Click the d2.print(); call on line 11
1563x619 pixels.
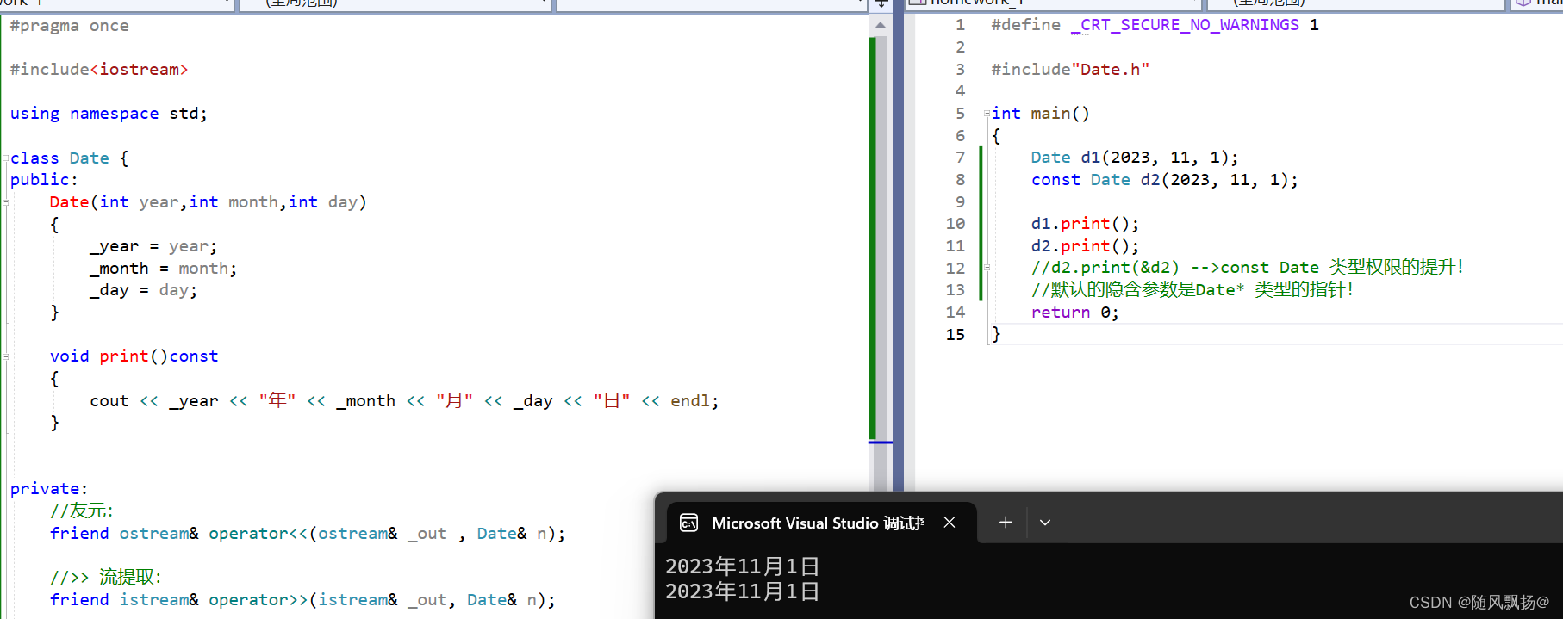1085,246
